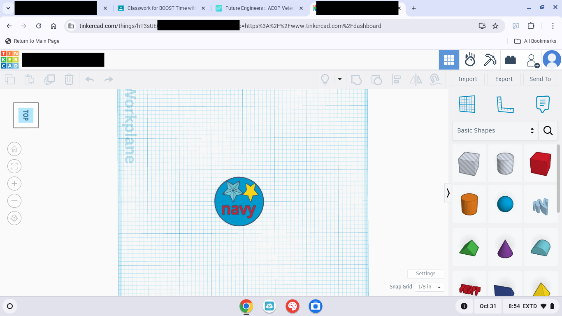The height and width of the screenshot is (316, 562).
Task: Click the Paste clipboard icon
Action: pyautogui.click(x=29, y=79)
